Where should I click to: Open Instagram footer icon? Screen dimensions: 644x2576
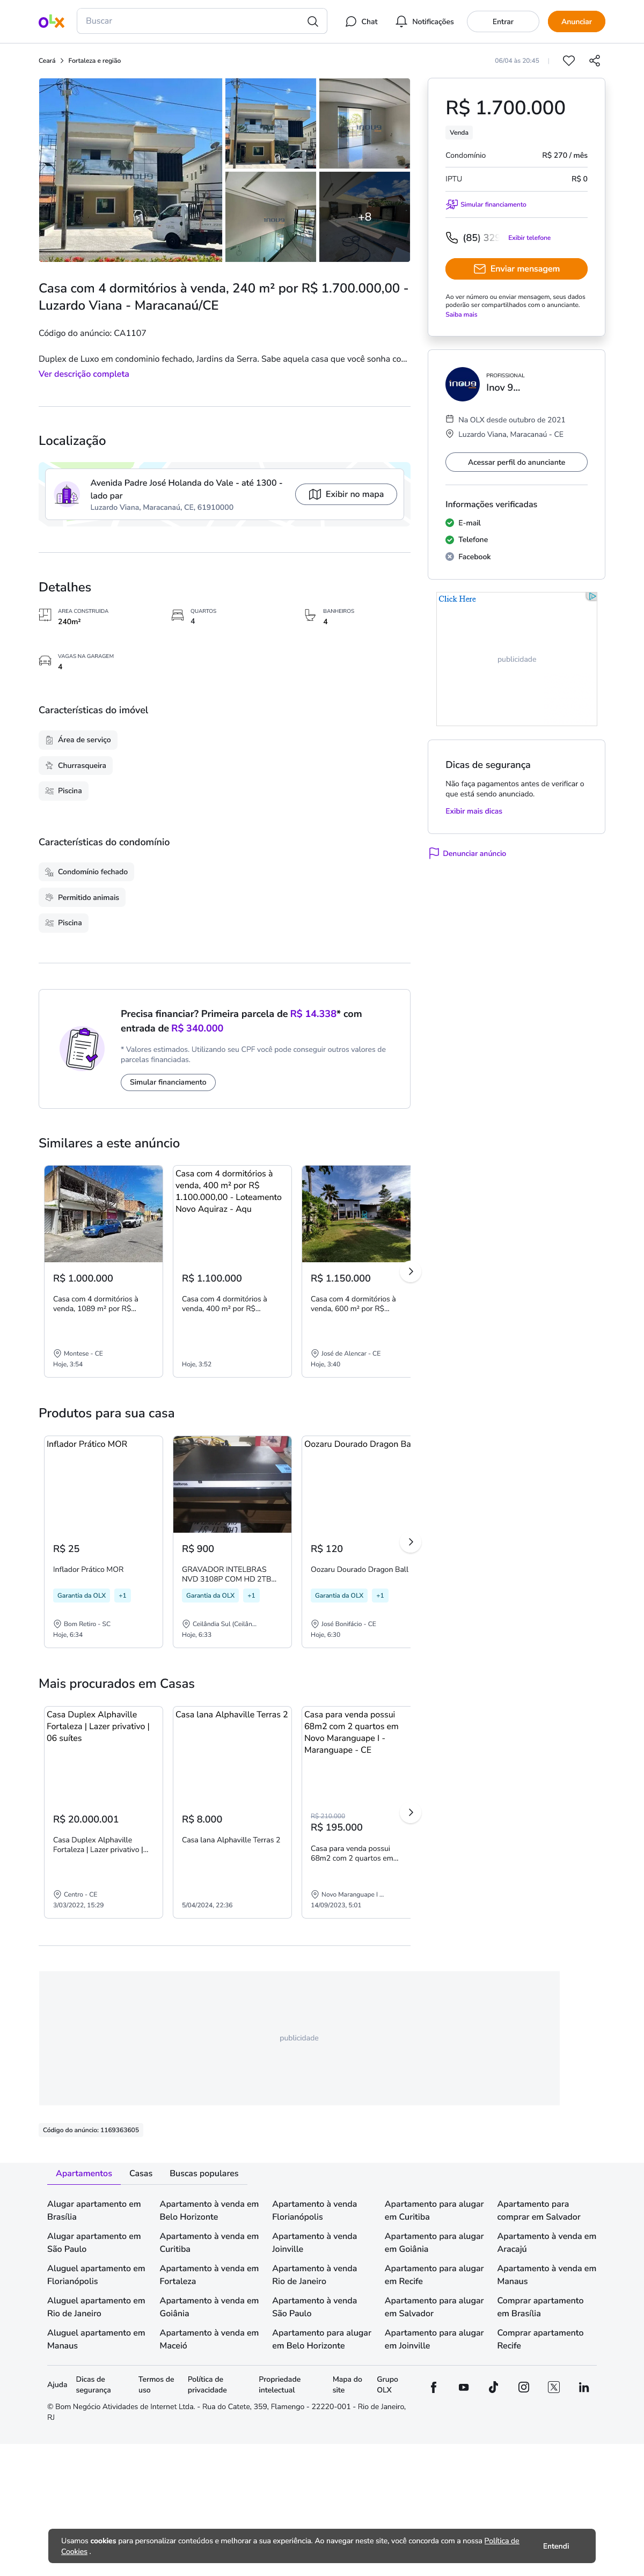(x=523, y=2387)
